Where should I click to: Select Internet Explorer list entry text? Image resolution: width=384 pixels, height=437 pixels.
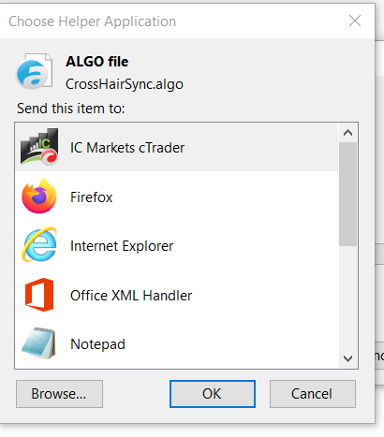122,246
